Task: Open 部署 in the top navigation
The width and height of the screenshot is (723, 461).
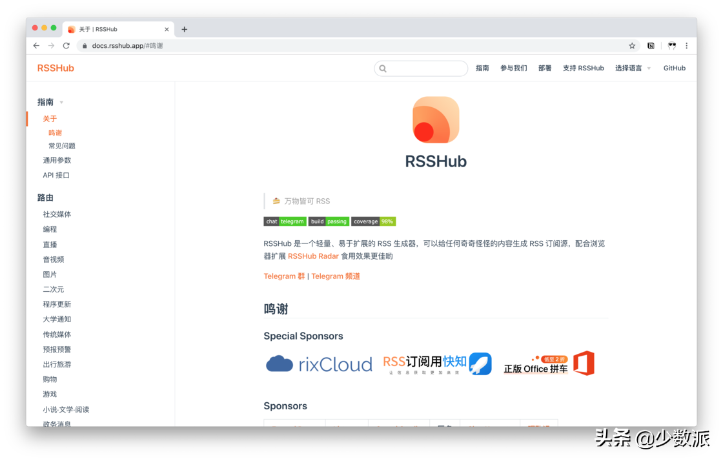Action: pyautogui.click(x=545, y=68)
